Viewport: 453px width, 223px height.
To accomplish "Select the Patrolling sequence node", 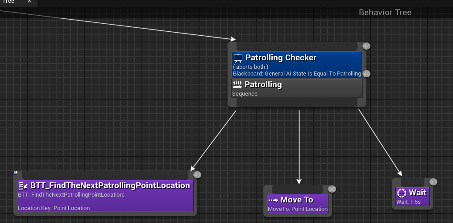I will point(297,88).
